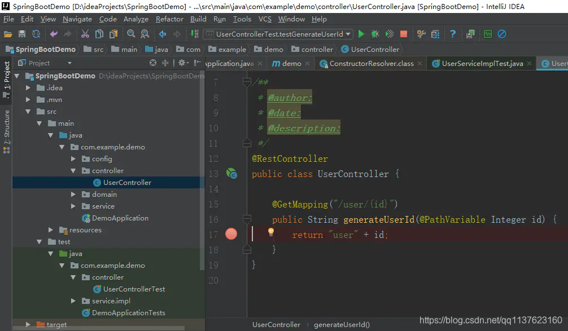Click the intention light bulb on line 17
The image size is (568, 331).
270,232
